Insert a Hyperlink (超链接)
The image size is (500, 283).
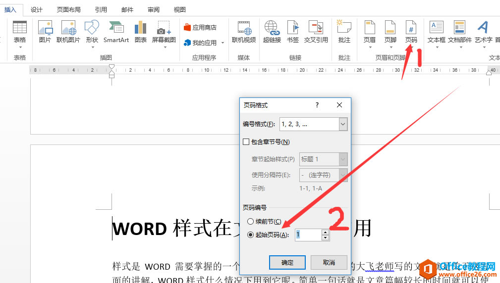(272, 32)
